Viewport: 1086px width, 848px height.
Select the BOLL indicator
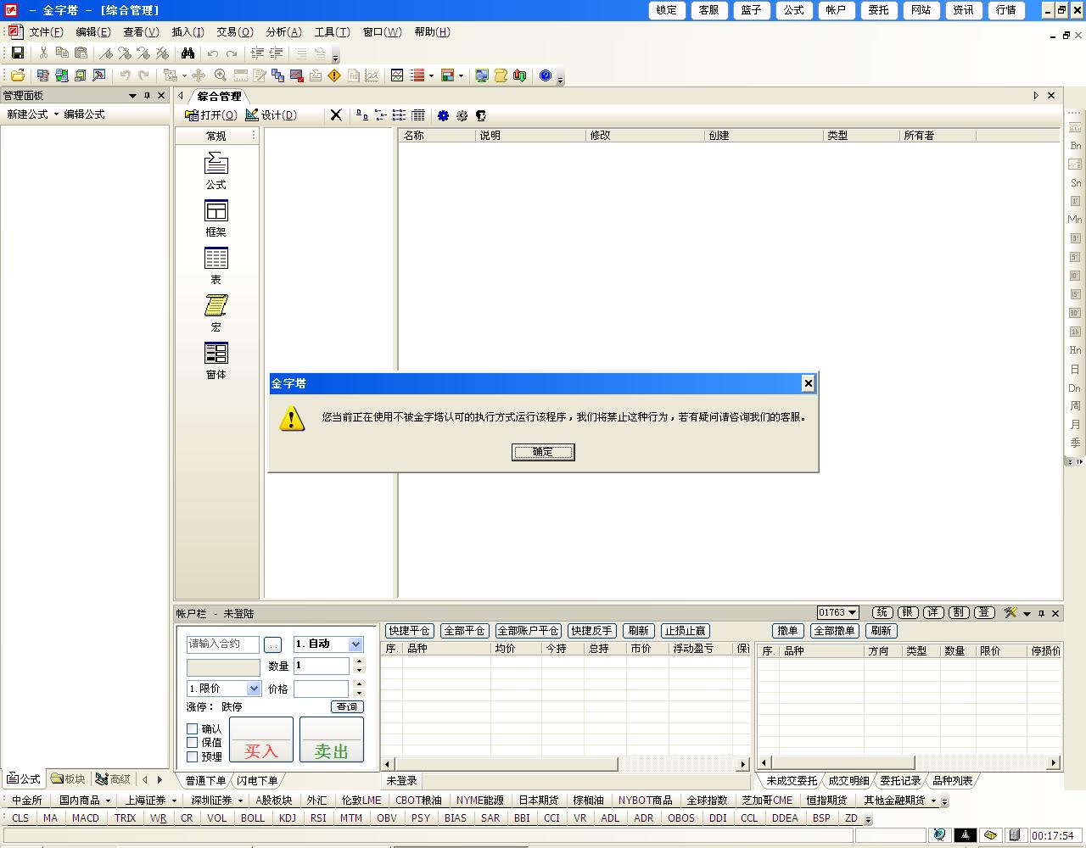253,818
